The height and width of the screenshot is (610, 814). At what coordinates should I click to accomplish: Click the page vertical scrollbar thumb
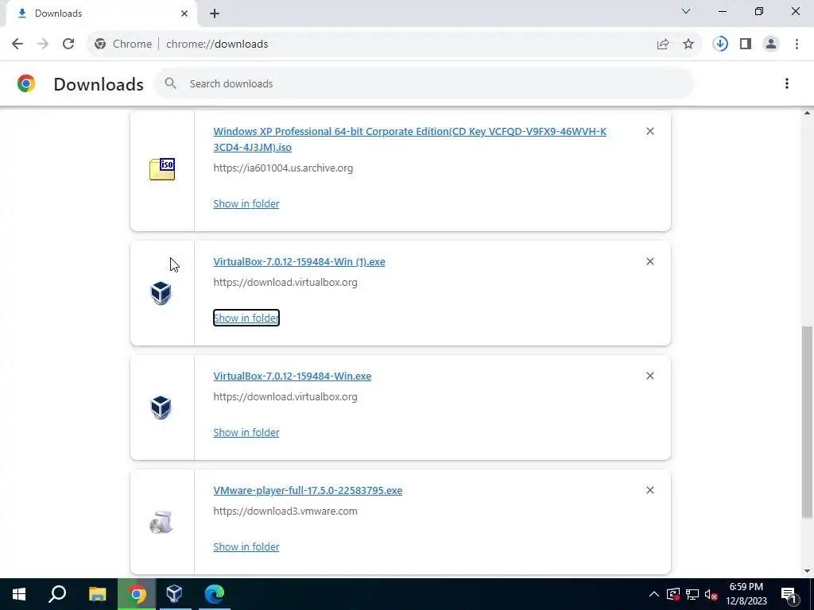[808, 422]
